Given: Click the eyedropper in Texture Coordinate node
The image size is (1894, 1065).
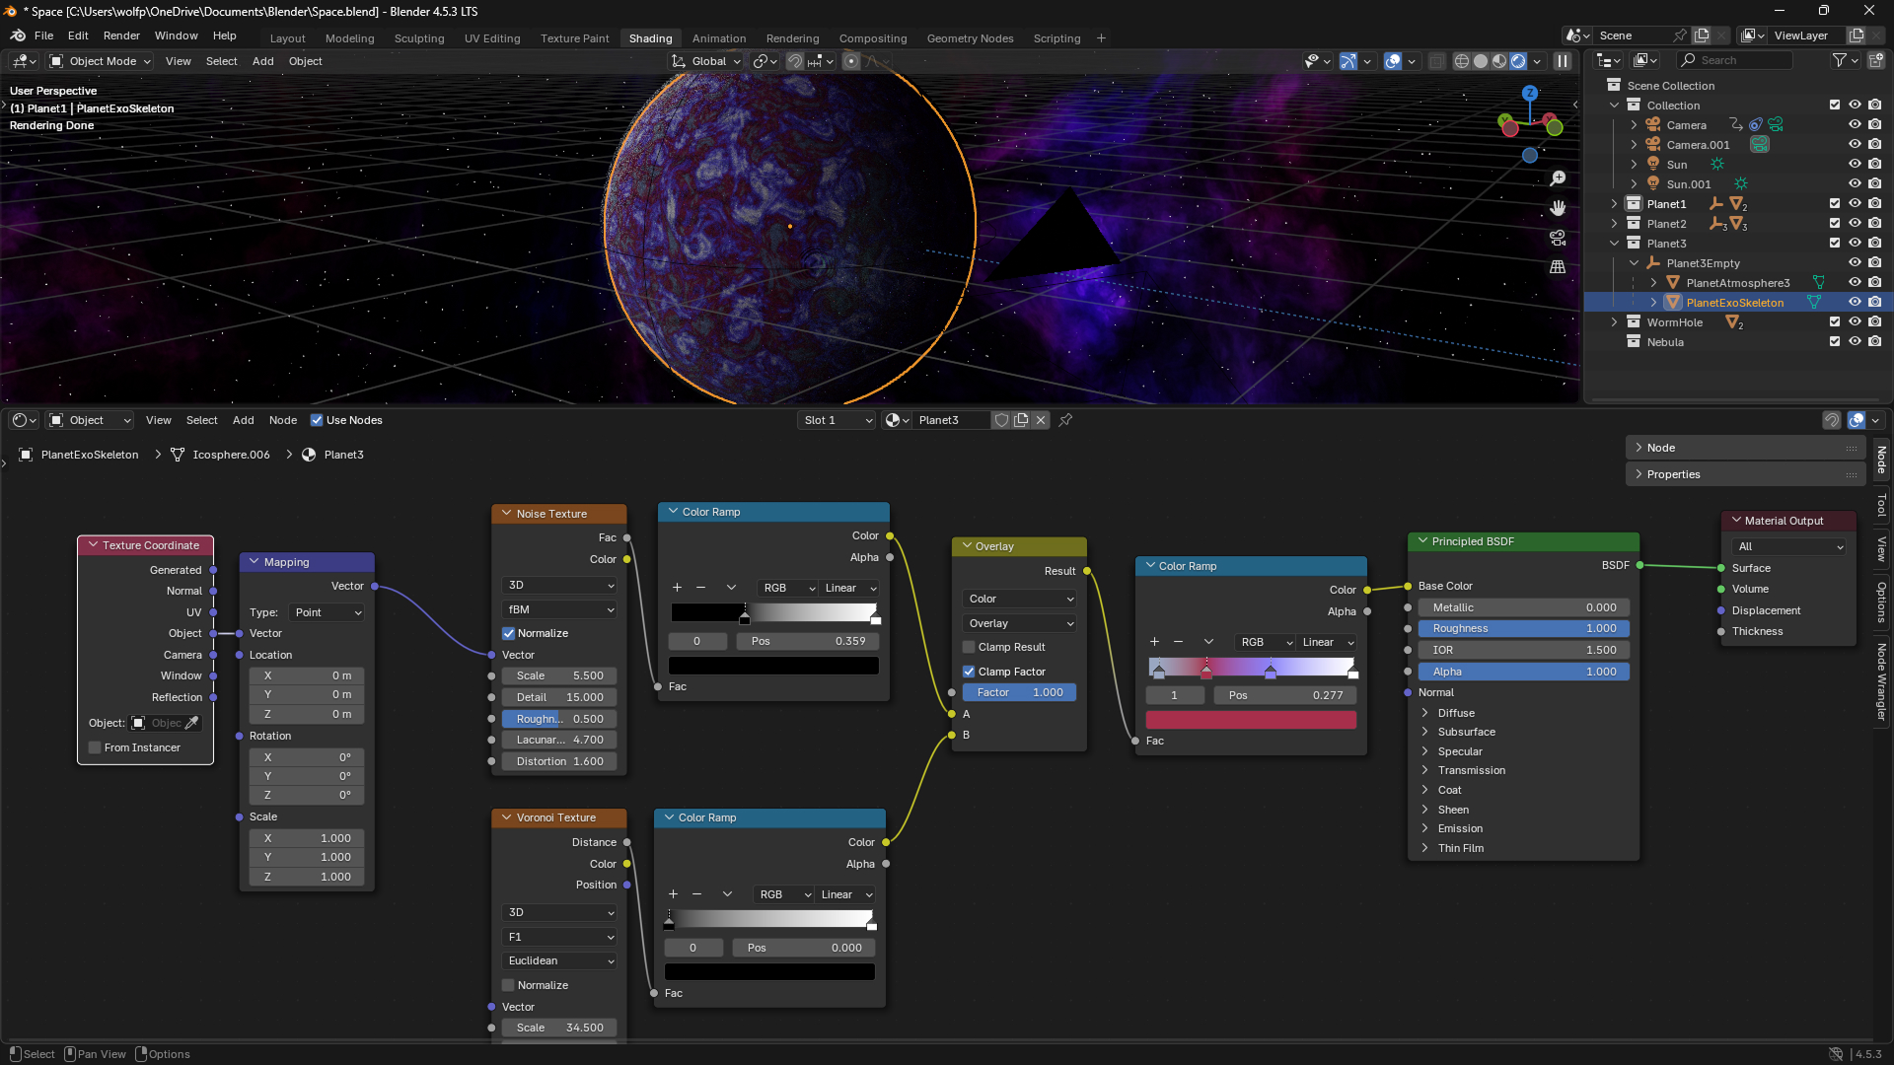Looking at the screenshot, I should point(192,723).
